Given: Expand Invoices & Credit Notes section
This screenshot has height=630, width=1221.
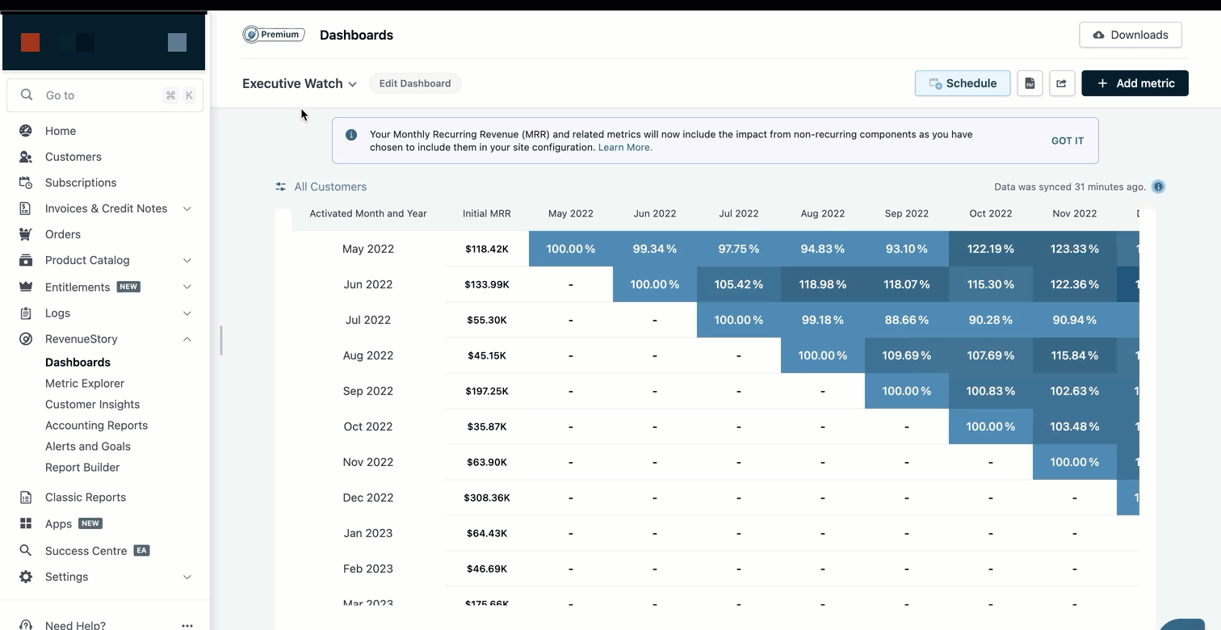Looking at the screenshot, I should pyautogui.click(x=187, y=208).
